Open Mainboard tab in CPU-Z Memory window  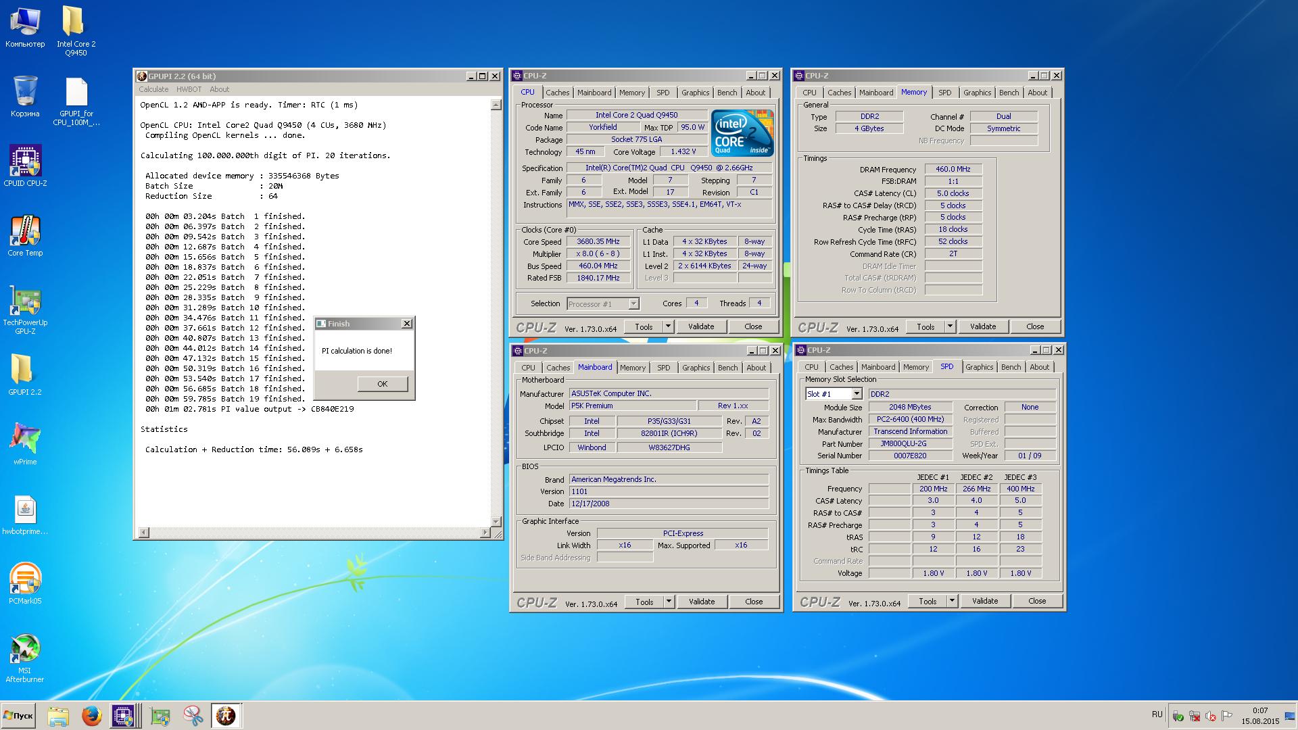876,93
